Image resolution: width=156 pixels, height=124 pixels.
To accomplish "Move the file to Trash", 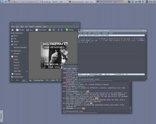I will click(14, 56).
